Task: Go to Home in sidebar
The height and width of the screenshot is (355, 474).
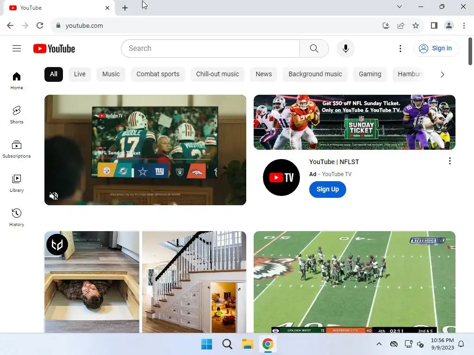Action: click(17, 81)
